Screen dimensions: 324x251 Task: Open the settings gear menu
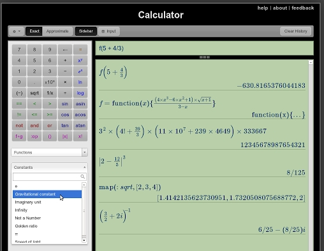17,31
